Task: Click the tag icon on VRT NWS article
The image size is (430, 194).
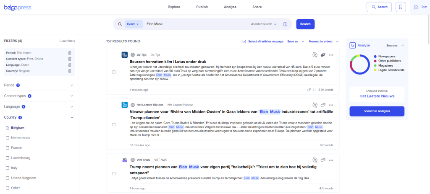Action: click(323, 160)
